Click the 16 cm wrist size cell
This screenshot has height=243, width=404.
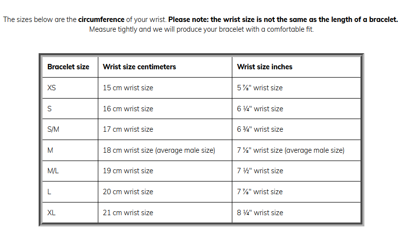pos(128,109)
